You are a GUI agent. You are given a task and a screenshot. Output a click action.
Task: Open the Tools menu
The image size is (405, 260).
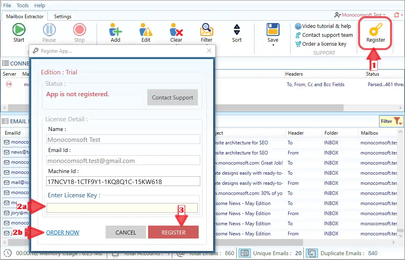coord(23,5)
